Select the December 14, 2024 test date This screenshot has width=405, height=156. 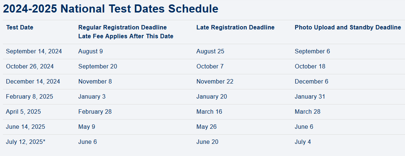[33, 82]
